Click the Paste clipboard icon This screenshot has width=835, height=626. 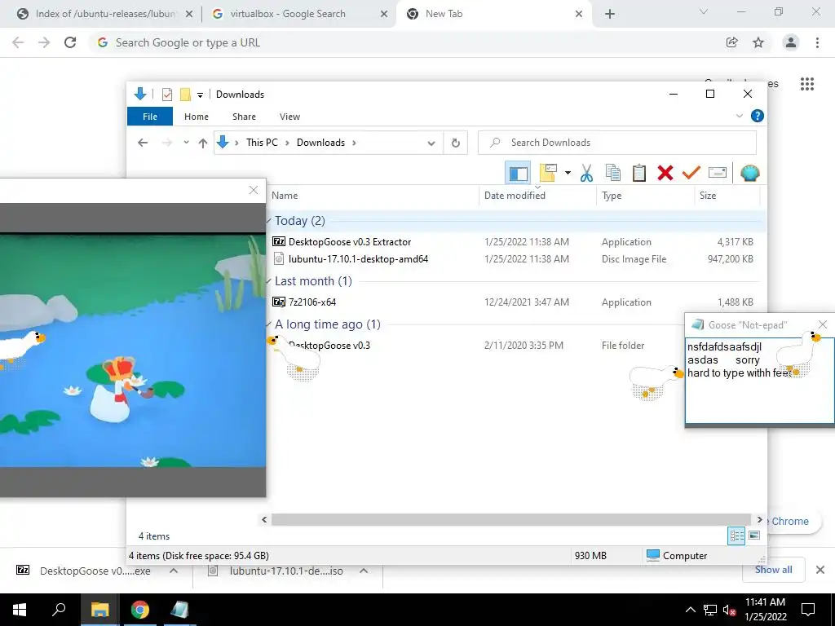tap(639, 173)
